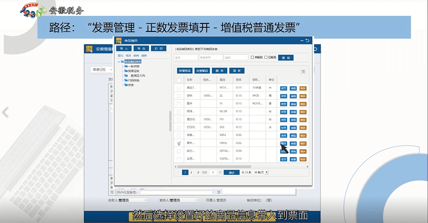Click the previous-slide arrow at the left edge
428x223 pixels.
5,112
